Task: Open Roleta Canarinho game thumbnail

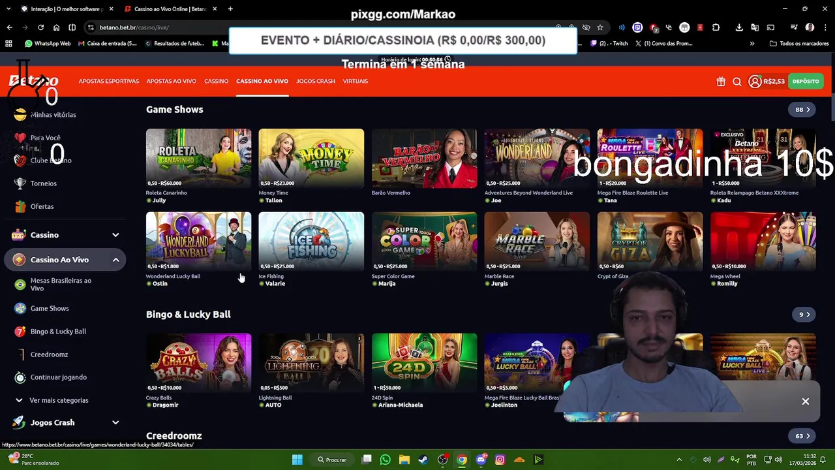Action: [198, 159]
